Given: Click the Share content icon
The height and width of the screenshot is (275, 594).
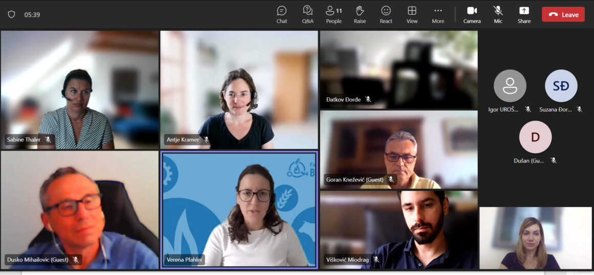Looking at the screenshot, I should [524, 14].
